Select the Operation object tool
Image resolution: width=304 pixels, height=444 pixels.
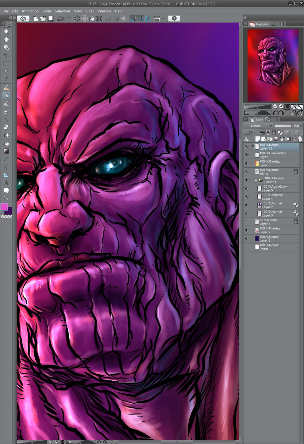[x=6, y=47]
